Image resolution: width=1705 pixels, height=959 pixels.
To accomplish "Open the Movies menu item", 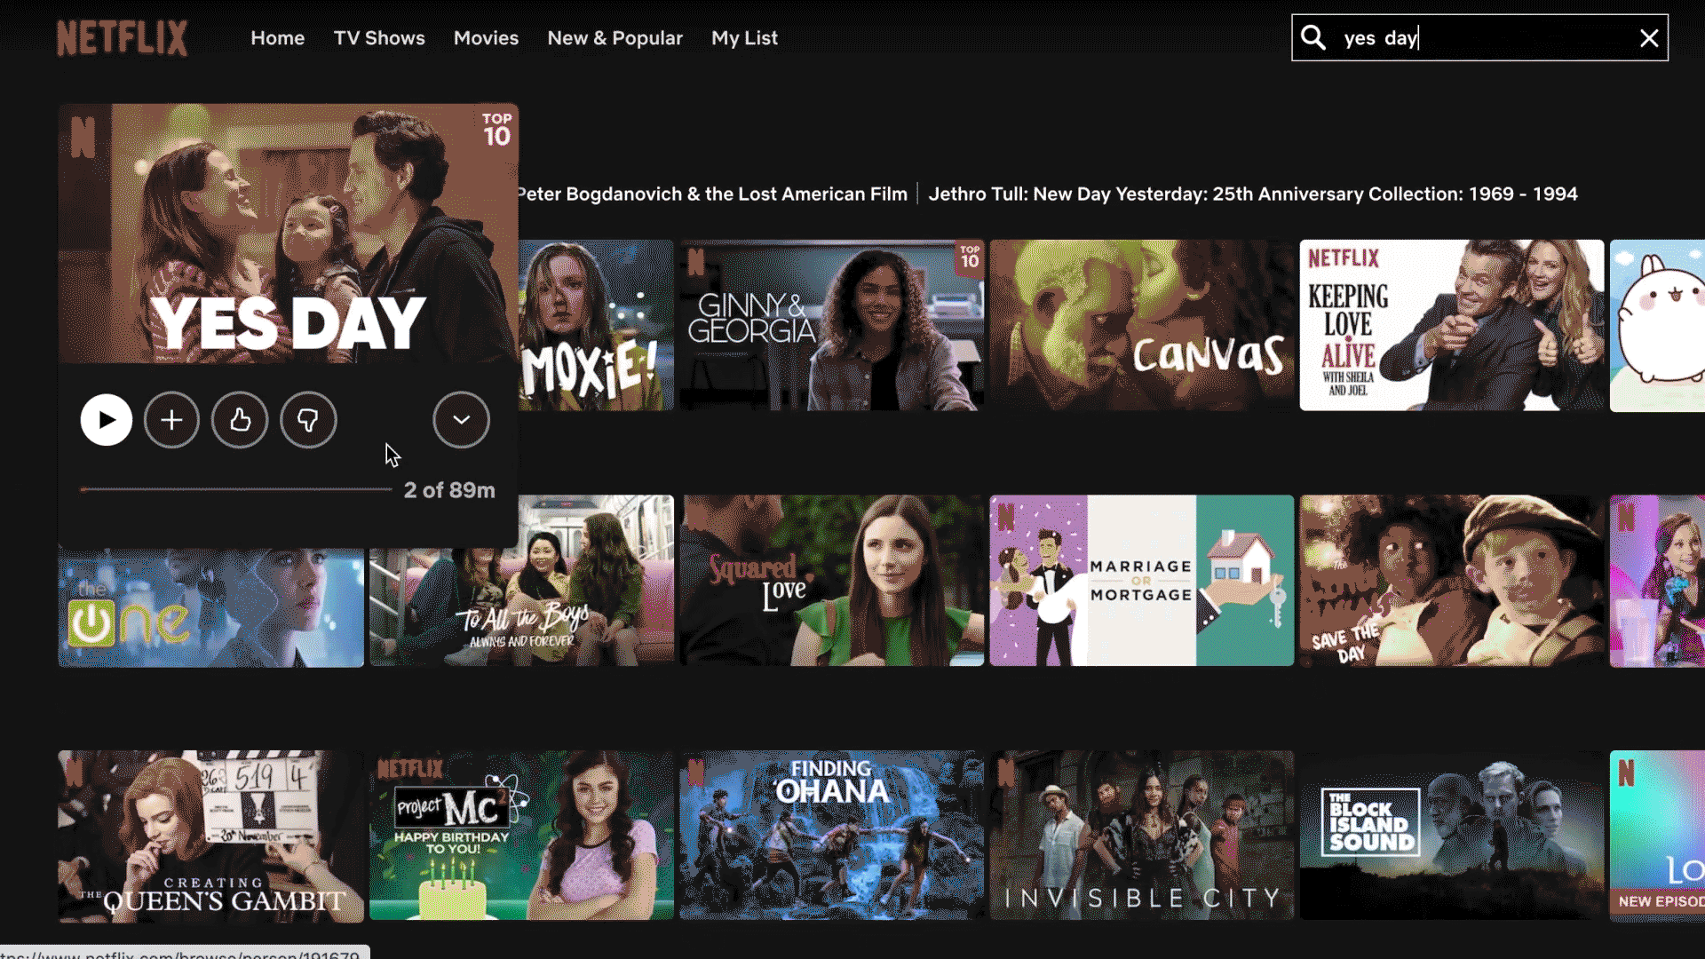I will click(486, 38).
